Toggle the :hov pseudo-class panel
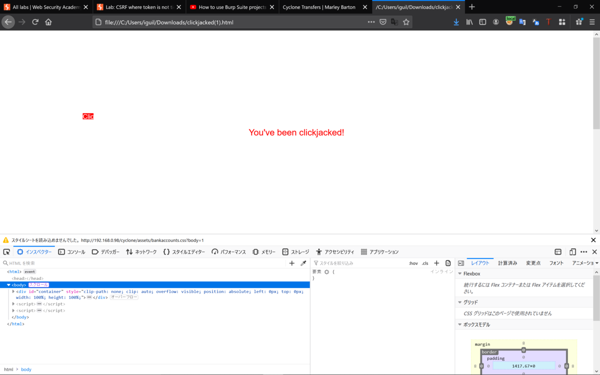This screenshot has width=600, height=375. point(413,263)
